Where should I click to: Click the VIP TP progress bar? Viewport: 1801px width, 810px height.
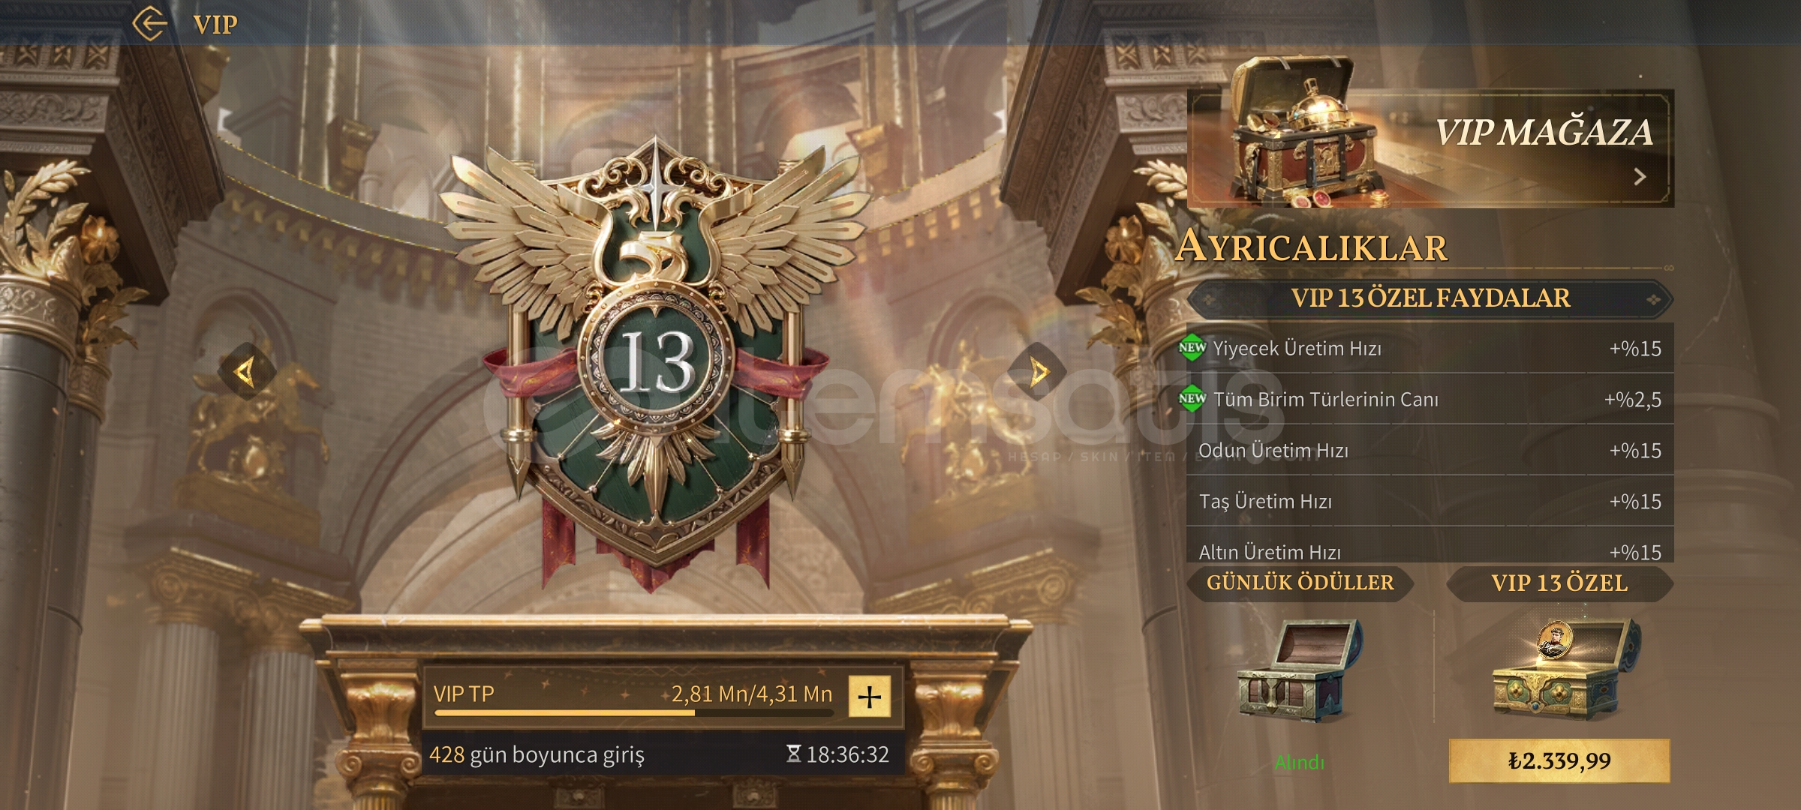click(634, 712)
